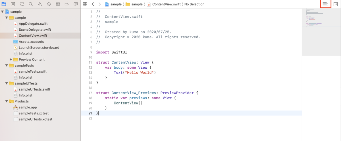
Task: Click the sample folder in the jump bar
Action: pos(134,4)
